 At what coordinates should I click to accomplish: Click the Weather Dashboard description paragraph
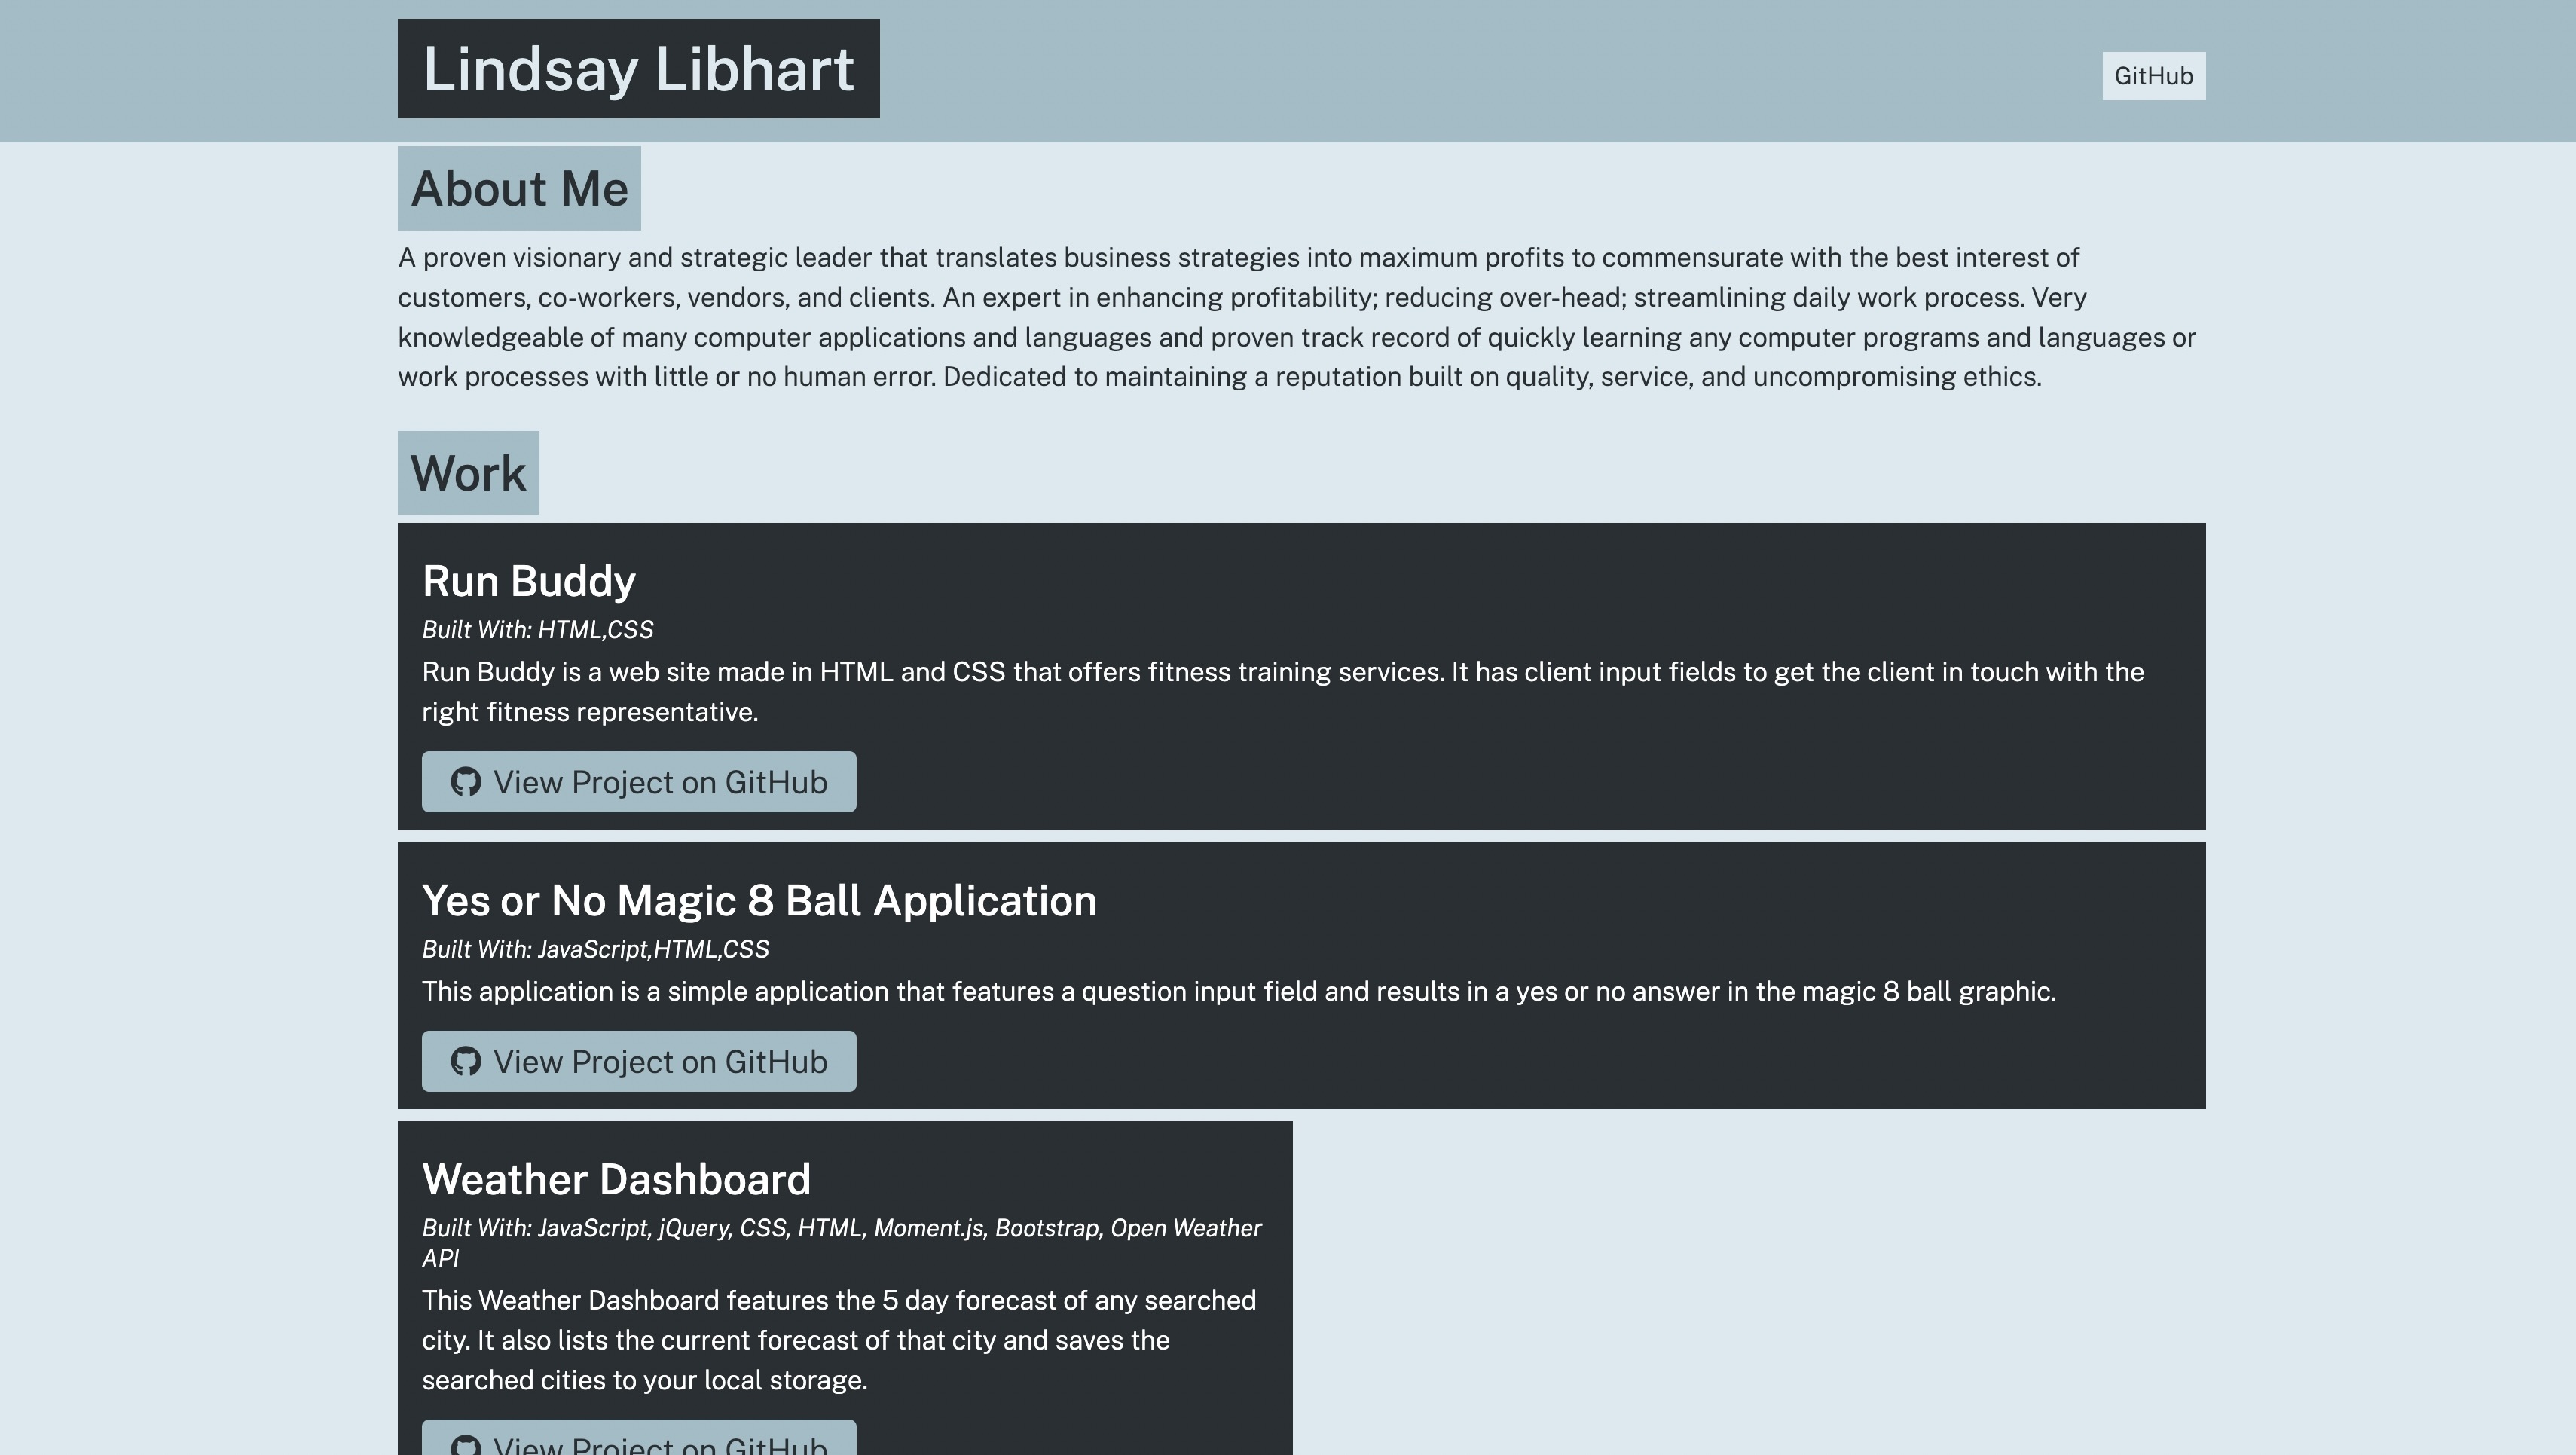[838, 1340]
